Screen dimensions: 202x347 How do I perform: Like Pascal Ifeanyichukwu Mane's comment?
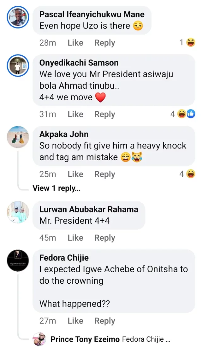(x=75, y=43)
